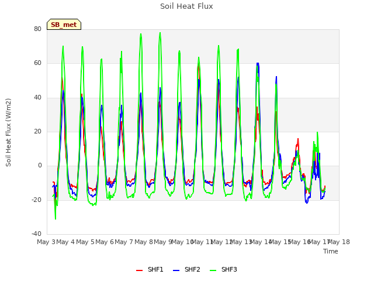Click the SB_met annotation label
Viewport: 374px width, 281px height.
(64, 25)
